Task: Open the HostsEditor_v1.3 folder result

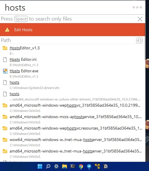Action: (72, 50)
